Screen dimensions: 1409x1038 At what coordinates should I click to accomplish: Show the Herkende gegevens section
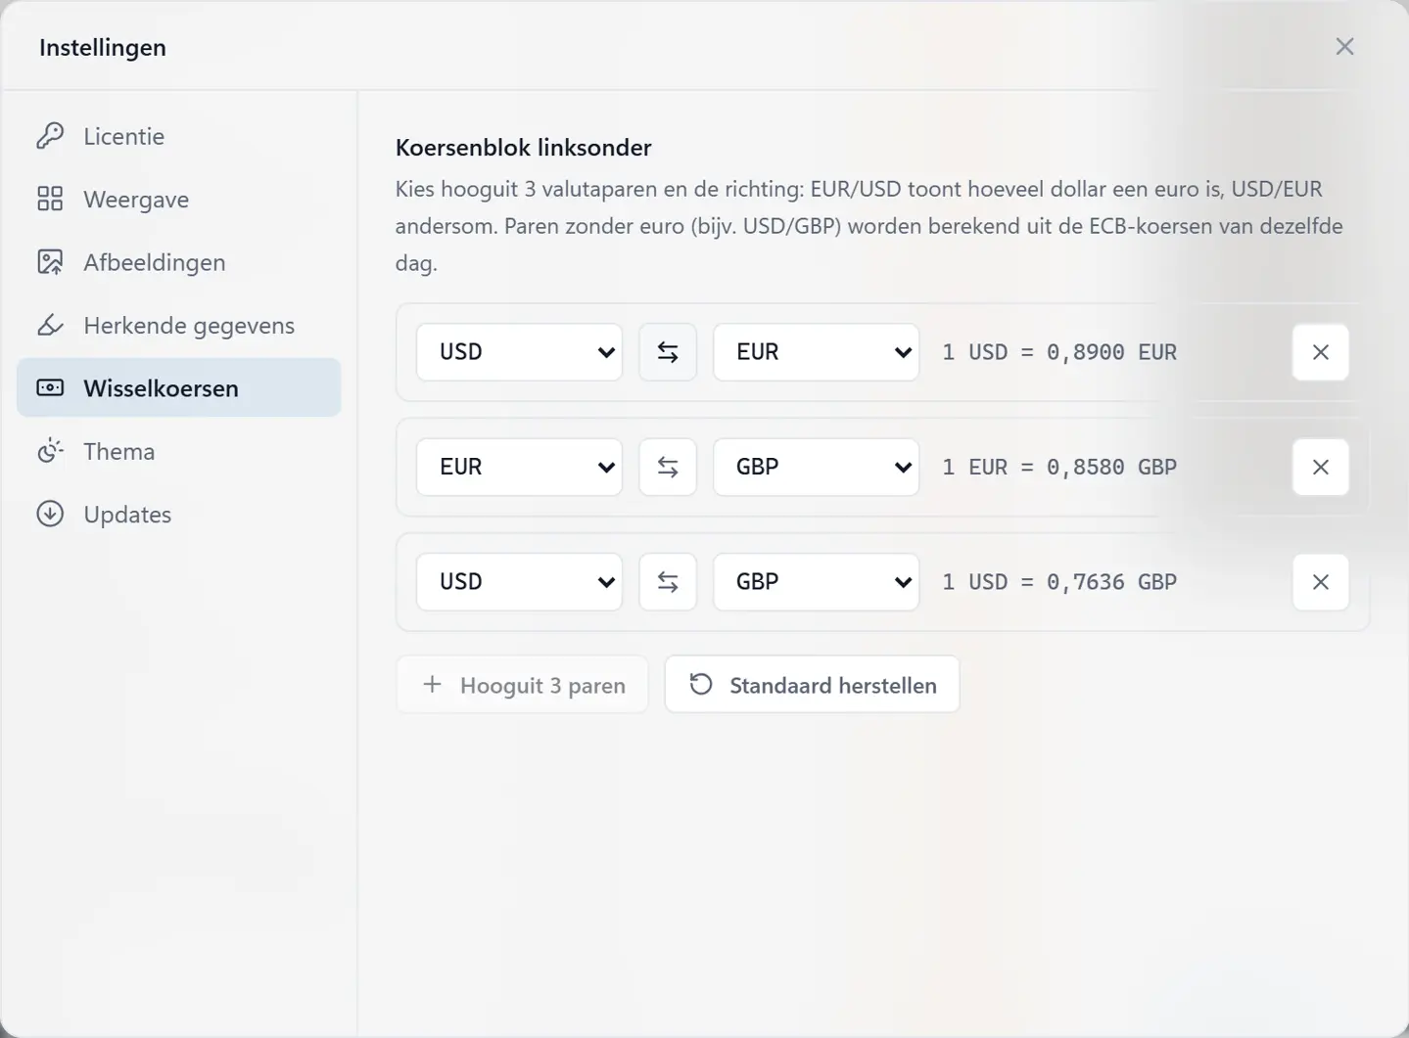pyautogui.click(x=179, y=325)
